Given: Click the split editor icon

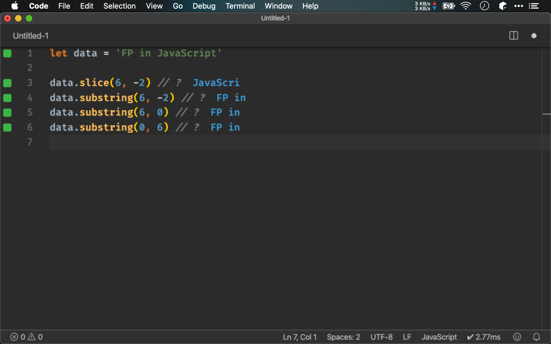Looking at the screenshot, I should coord(514,35).
